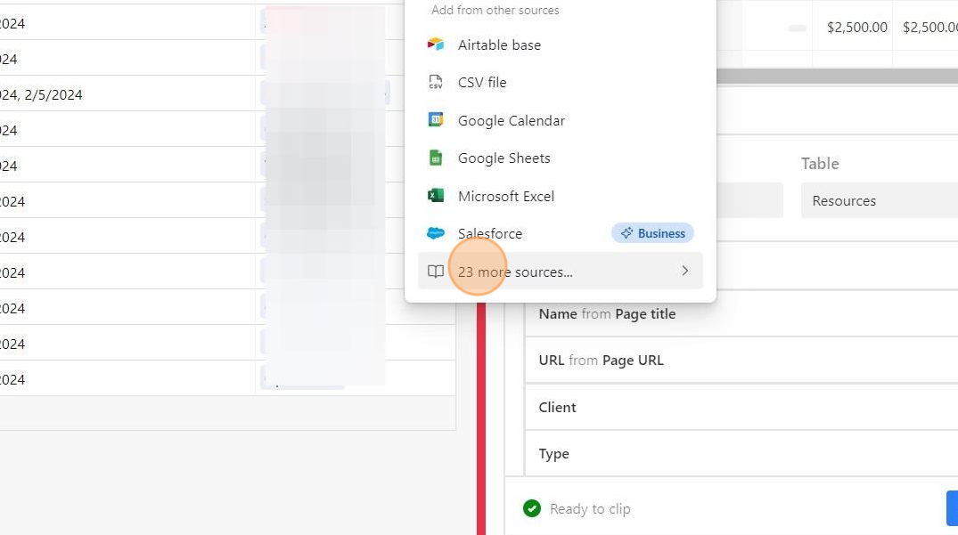Choose Microsoft Excel as source

[561, 196]
